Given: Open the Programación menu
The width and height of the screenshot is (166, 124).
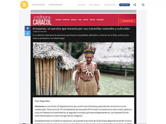Looking at the screenshot, I should click(55, 5).
